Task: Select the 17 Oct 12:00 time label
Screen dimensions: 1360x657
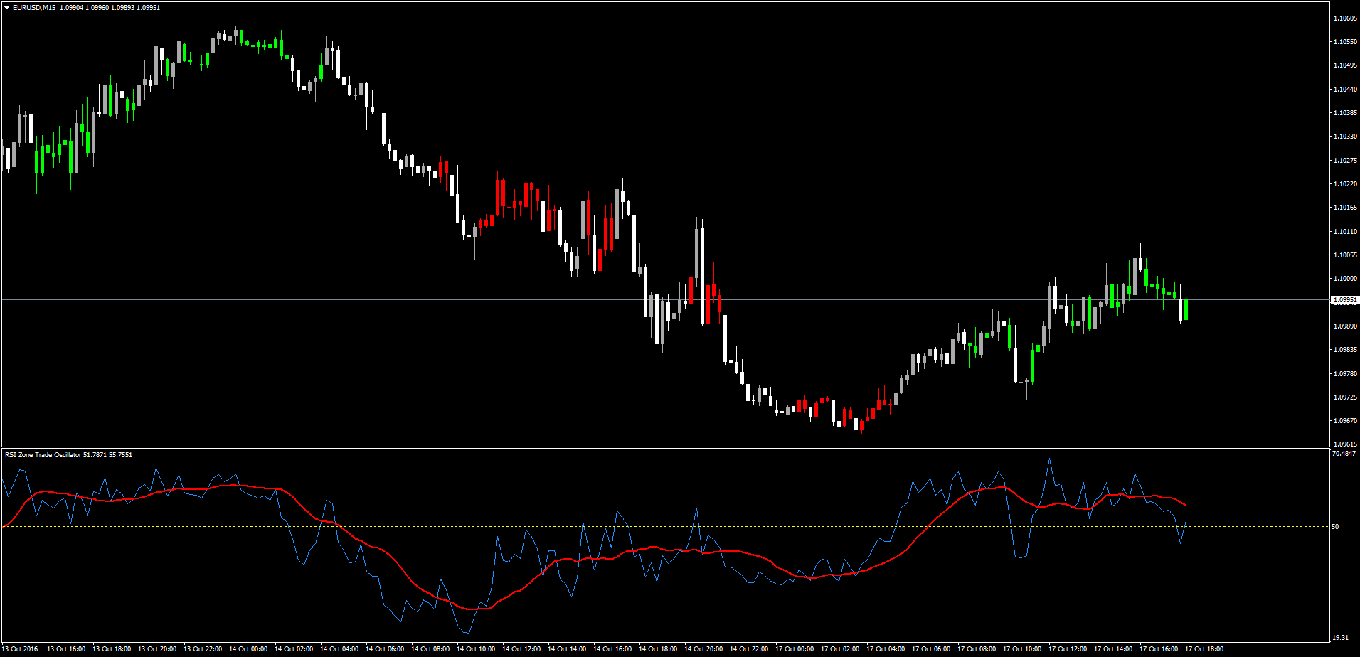Action: pyautogui.click(x=1068, y=648)
